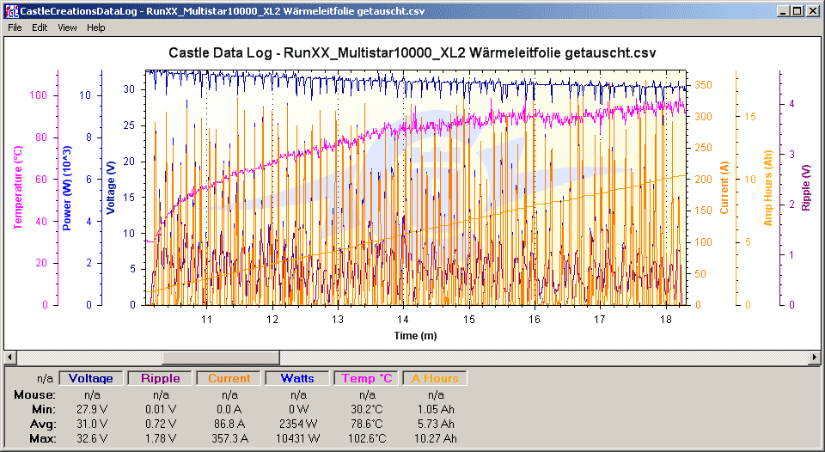Click the Avg ripple value 0.72 V
825x452 pixels.
[160, 424]
